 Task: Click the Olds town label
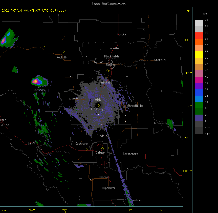point(98,100)
